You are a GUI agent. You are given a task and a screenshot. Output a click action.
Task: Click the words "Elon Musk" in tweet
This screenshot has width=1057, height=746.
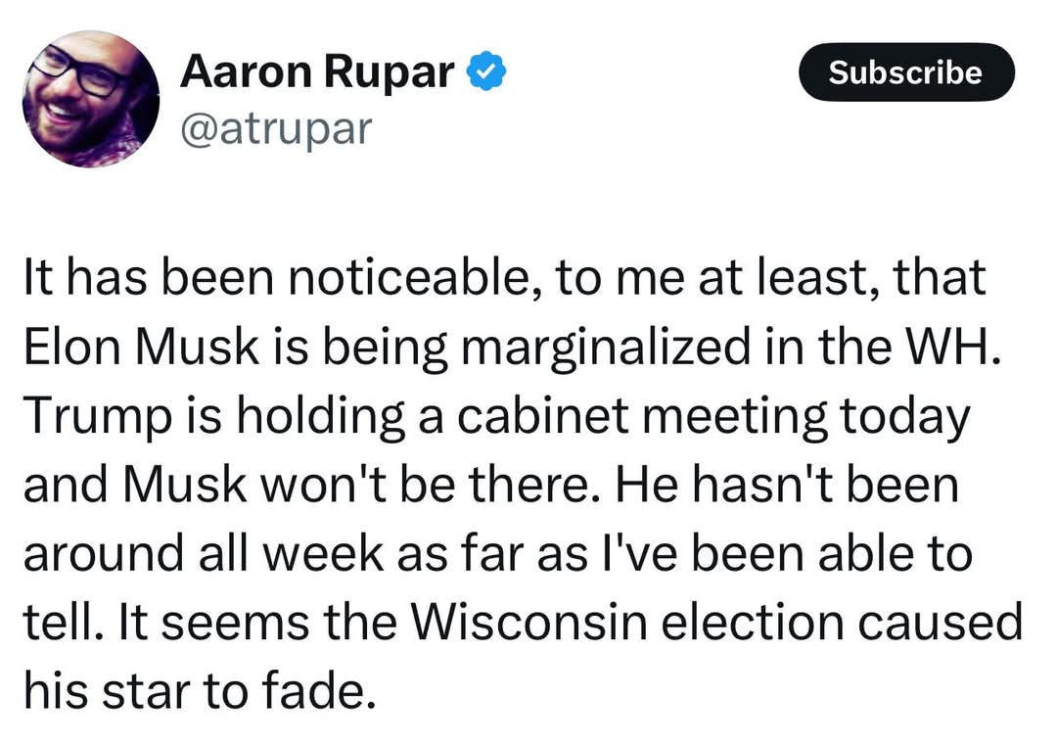pyautogui.click(x=142, y=347)
